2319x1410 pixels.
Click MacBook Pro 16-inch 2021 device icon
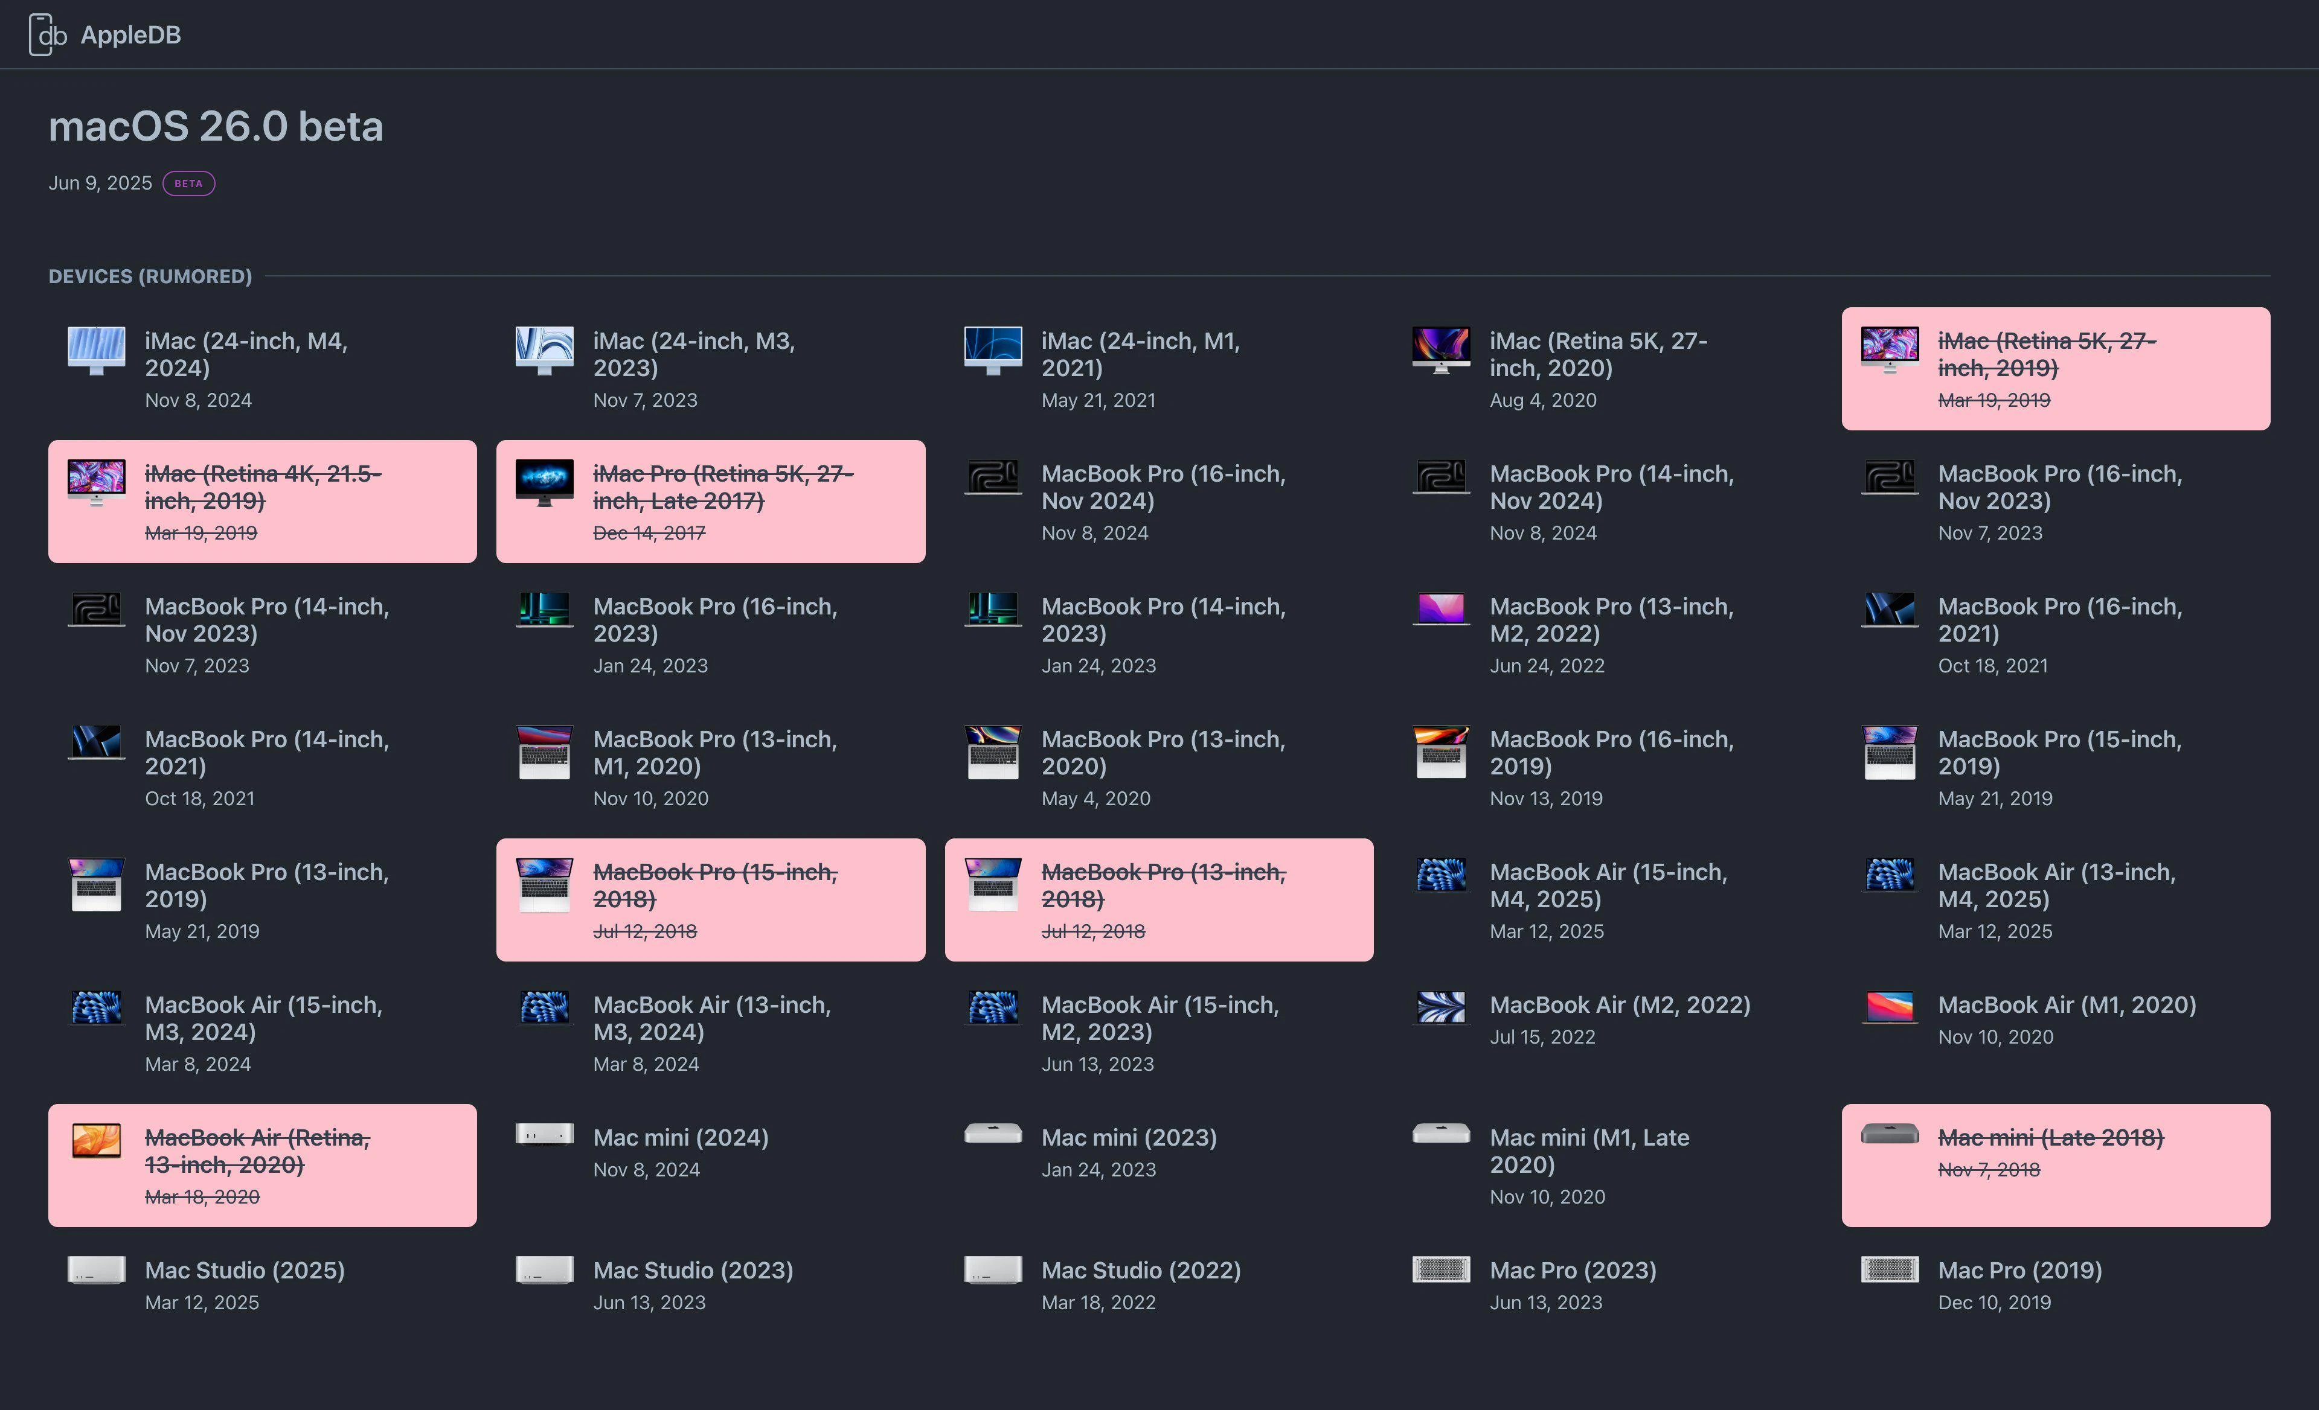(x=1889, y=610)
